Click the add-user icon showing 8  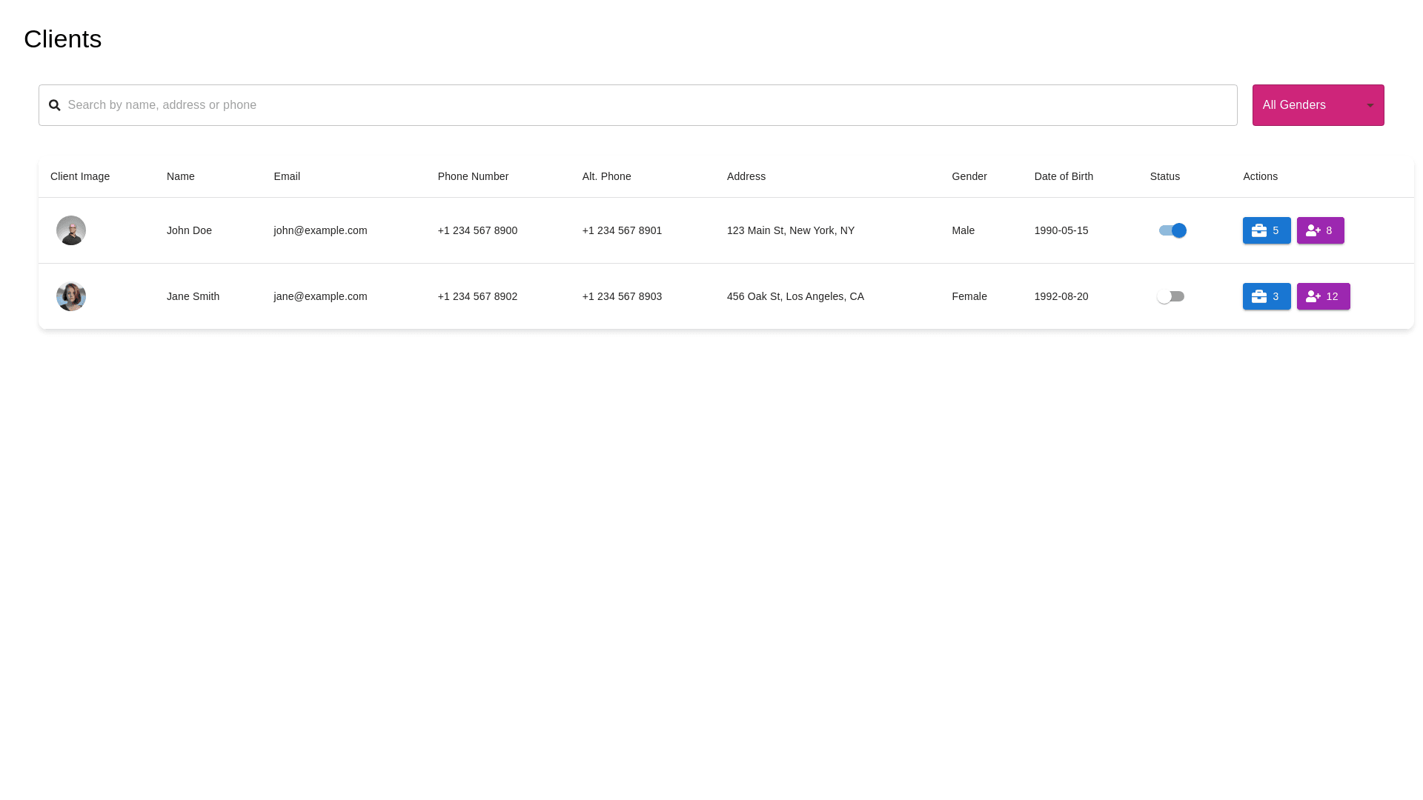pyautogui.click(x=1313, y=230)
